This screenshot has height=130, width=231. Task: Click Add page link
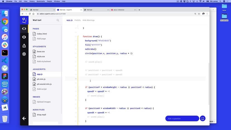[41, 39]
